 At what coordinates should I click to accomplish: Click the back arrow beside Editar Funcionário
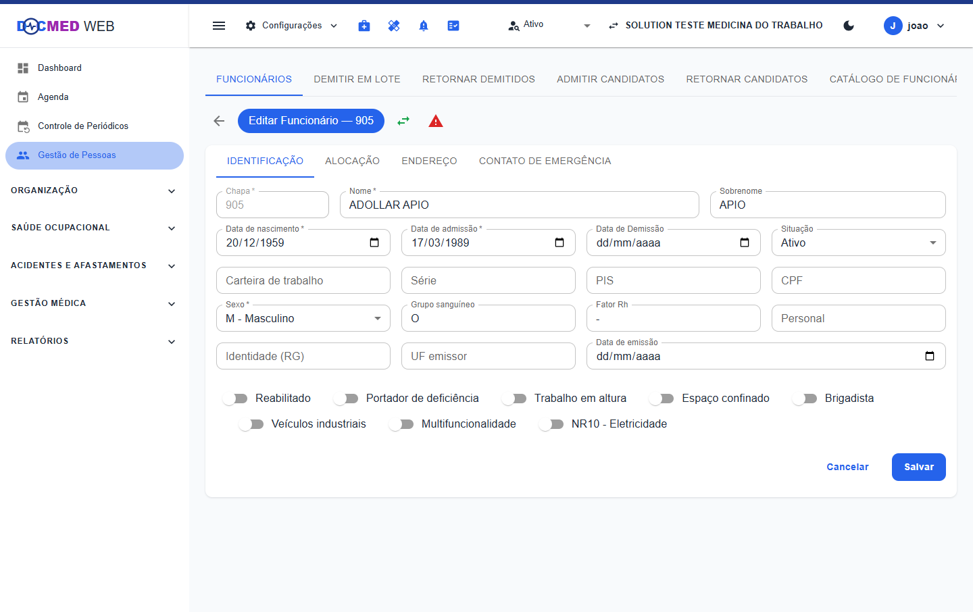(219, 121)
